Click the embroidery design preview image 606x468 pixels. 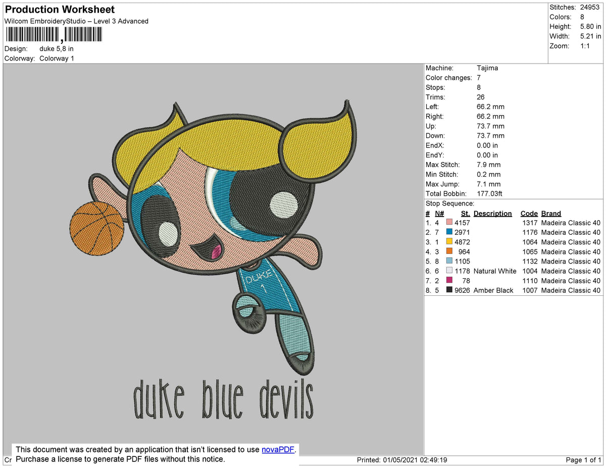pyautogui.click(x=213, y=259)
